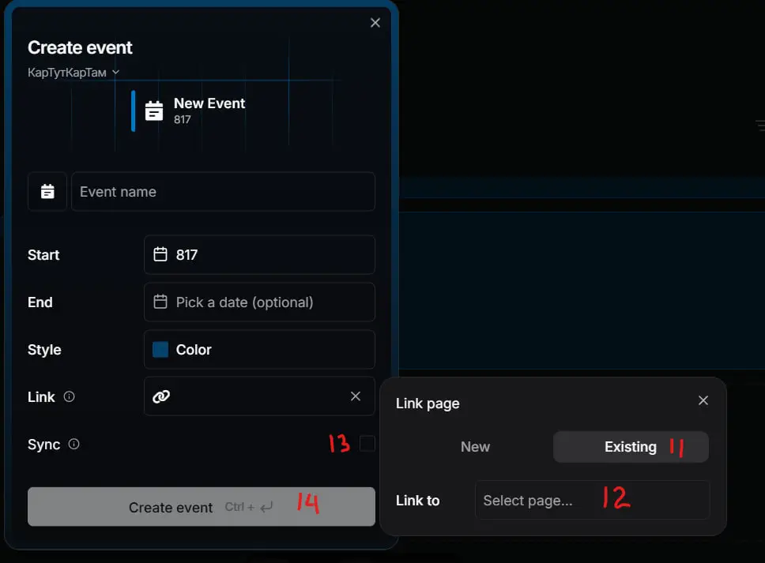Screen dimensions: 765x563
Task: Switch to the New tab in Link page
Action: point(475,446)
